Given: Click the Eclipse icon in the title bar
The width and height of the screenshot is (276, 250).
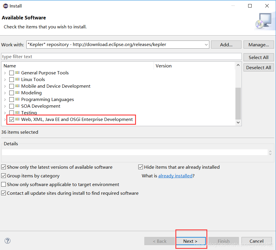Looking at the screenshot, I should click(x=6, y=6).
